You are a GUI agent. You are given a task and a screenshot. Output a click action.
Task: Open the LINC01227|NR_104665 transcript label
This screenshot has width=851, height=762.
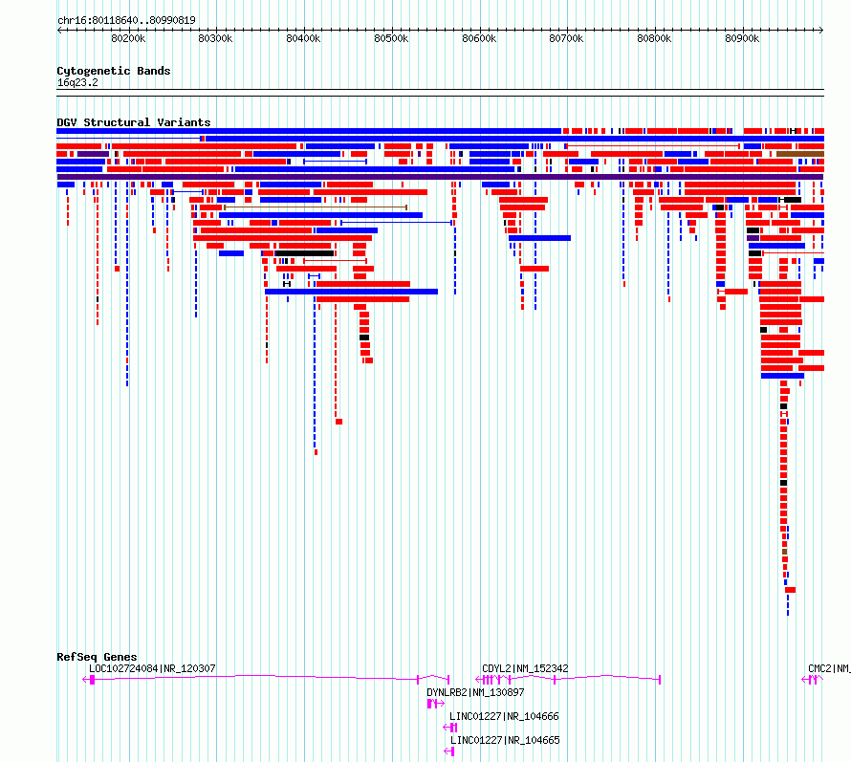tap(505, 740)
